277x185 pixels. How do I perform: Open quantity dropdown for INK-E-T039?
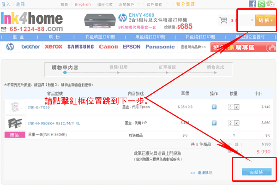pyautogui.click(x=234, y=107)
